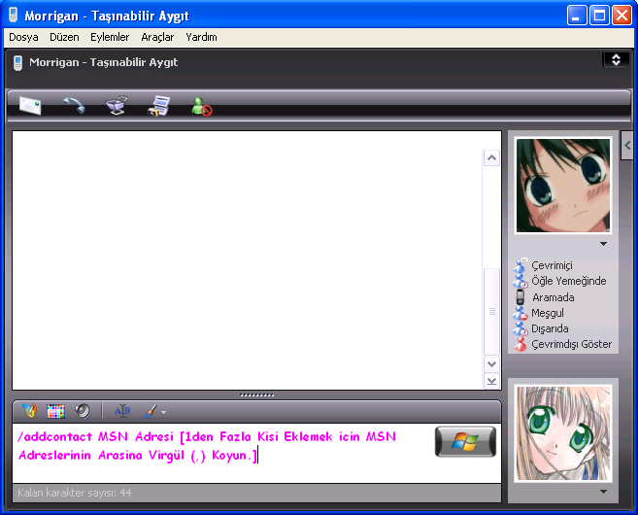Open the Araçlar menu
The height and width of the screenshot is (515, 638).
157,37
